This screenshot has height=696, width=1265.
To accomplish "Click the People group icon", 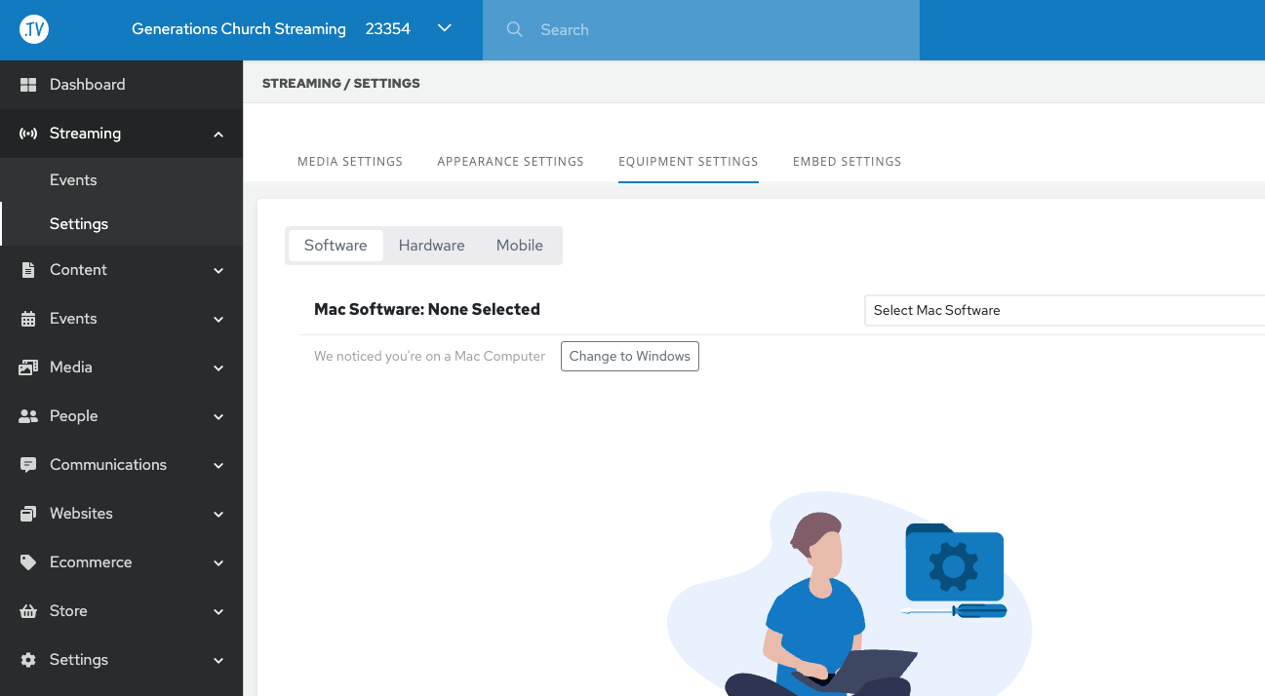I will [28, 416].
